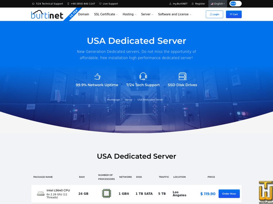Open the Hosting navigation menu
Image resolution: width=273 pixels, height=204 pixels.
pos(128,14)
